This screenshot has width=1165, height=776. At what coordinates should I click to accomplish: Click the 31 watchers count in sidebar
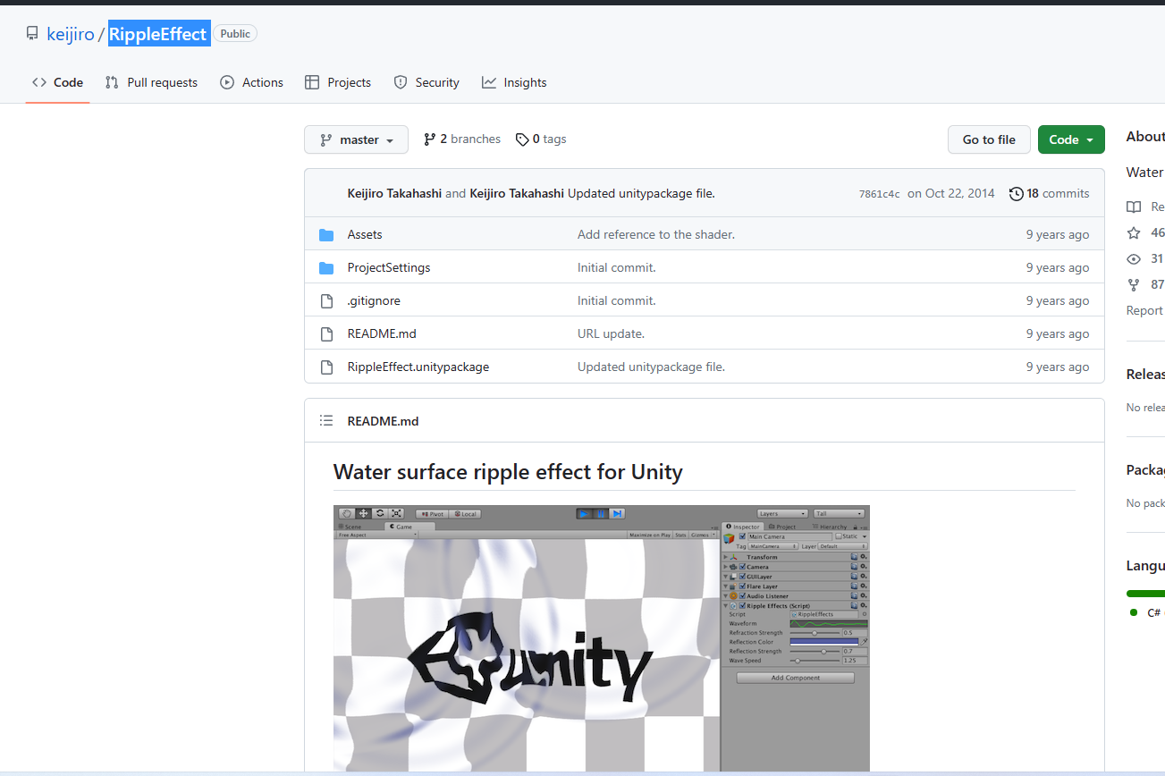(x=1158, y=258)
